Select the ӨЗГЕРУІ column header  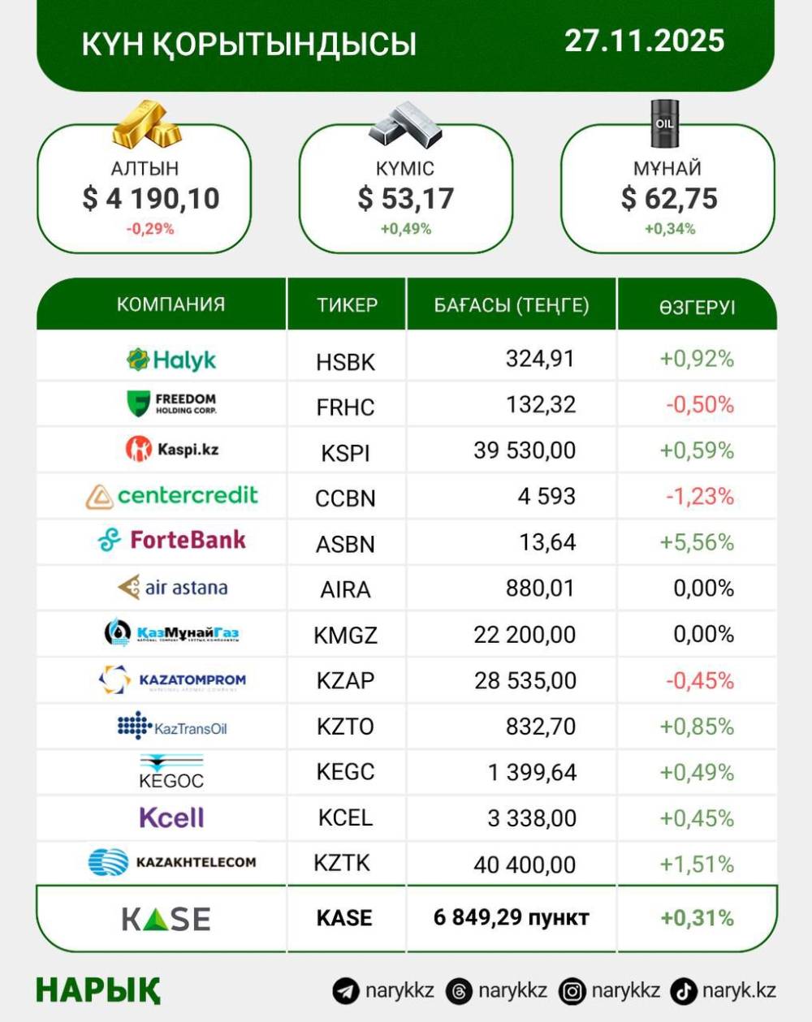(x=697, y=307)
